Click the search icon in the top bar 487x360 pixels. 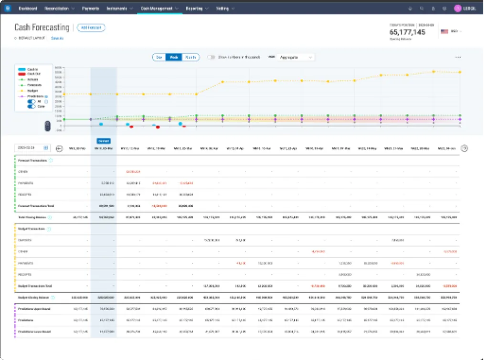coord(421,9)
